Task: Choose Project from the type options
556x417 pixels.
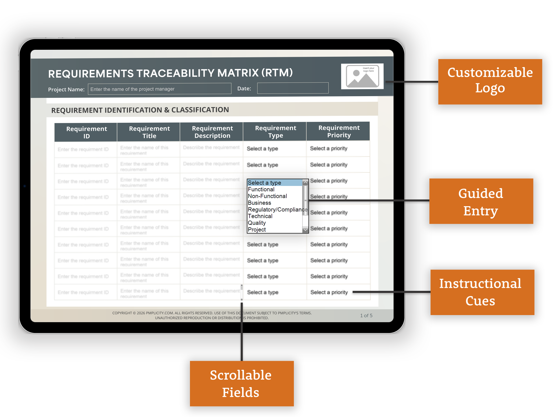Action: click(257, 229)
